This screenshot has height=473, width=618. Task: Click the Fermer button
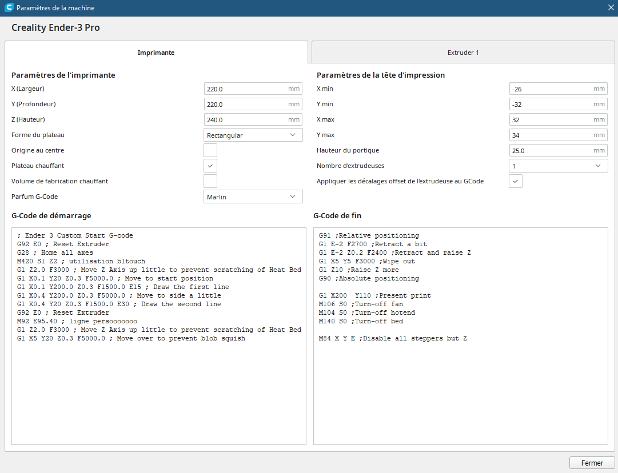click(x=592, y=463)
